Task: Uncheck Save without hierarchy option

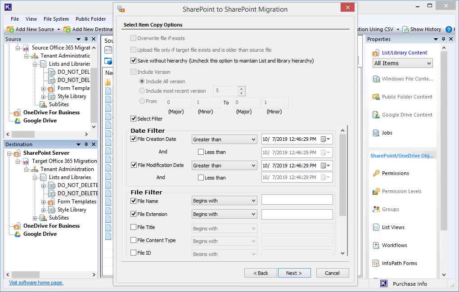Action: point(134,61)
